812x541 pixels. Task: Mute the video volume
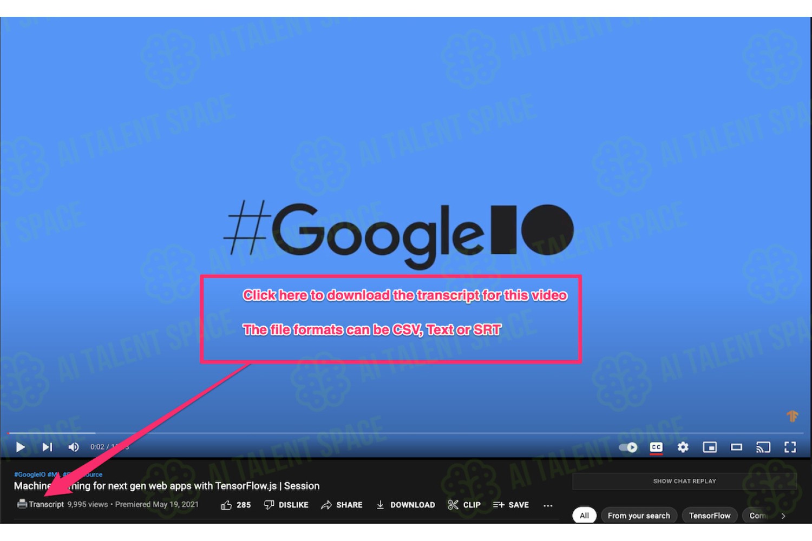(74, 447)
